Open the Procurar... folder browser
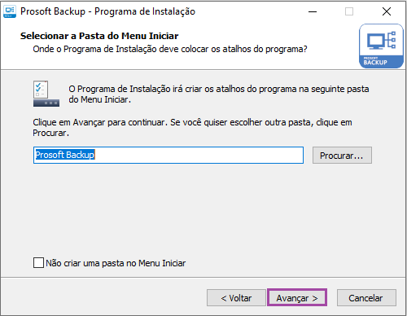Screen dimensions: 407x316 342,156
